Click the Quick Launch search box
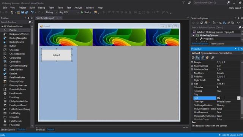 click(209, 3)
